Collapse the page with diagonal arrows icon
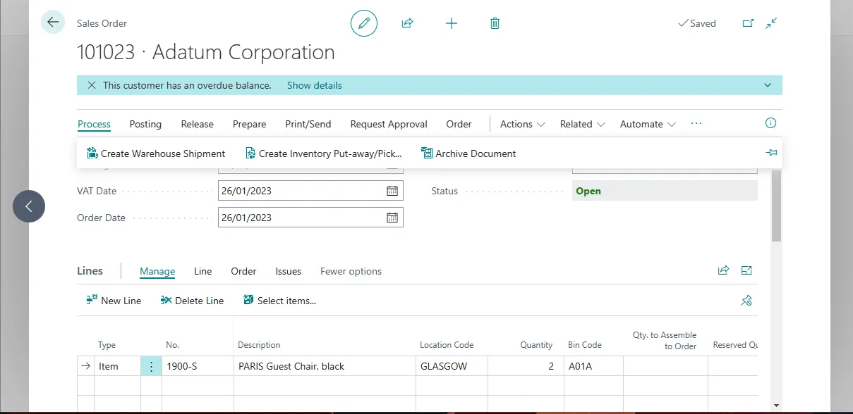Image resolution: width=853 pixels, height=414 pixels. (x=771, y=23)
